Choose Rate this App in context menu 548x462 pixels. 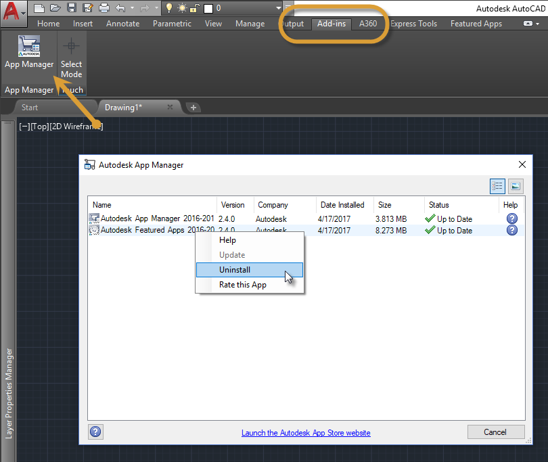pos(250,285)
